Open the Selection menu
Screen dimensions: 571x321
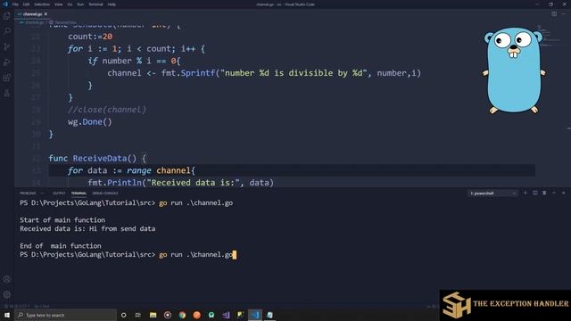pyautogui.click(x=42, y=4)
